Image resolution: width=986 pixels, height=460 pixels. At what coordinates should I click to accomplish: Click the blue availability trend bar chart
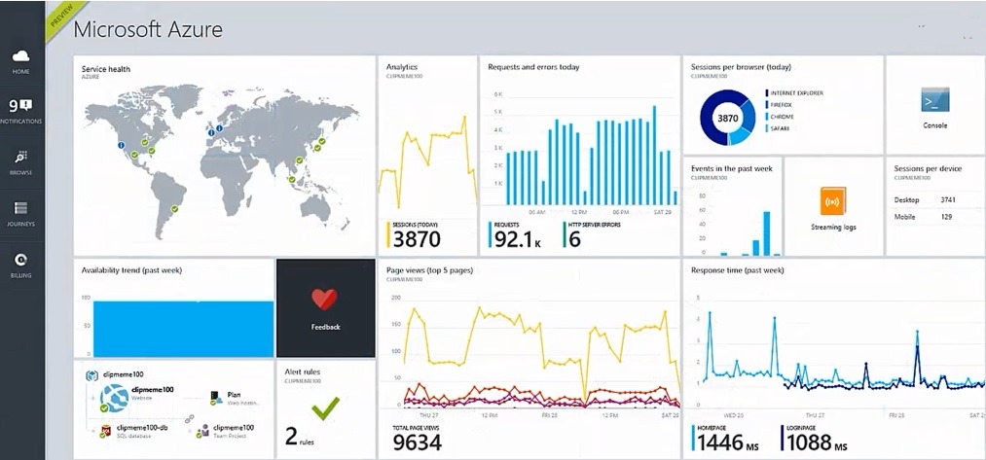click(x=183, y=329)
